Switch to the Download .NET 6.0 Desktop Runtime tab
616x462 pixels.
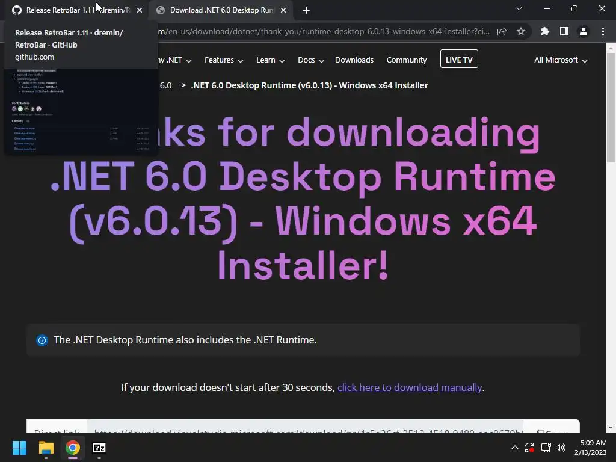coord(221,10)
